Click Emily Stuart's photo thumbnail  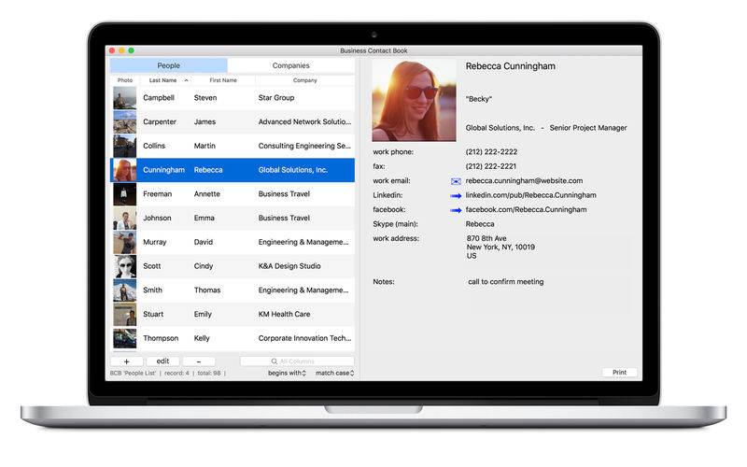(x=125, y=314)
